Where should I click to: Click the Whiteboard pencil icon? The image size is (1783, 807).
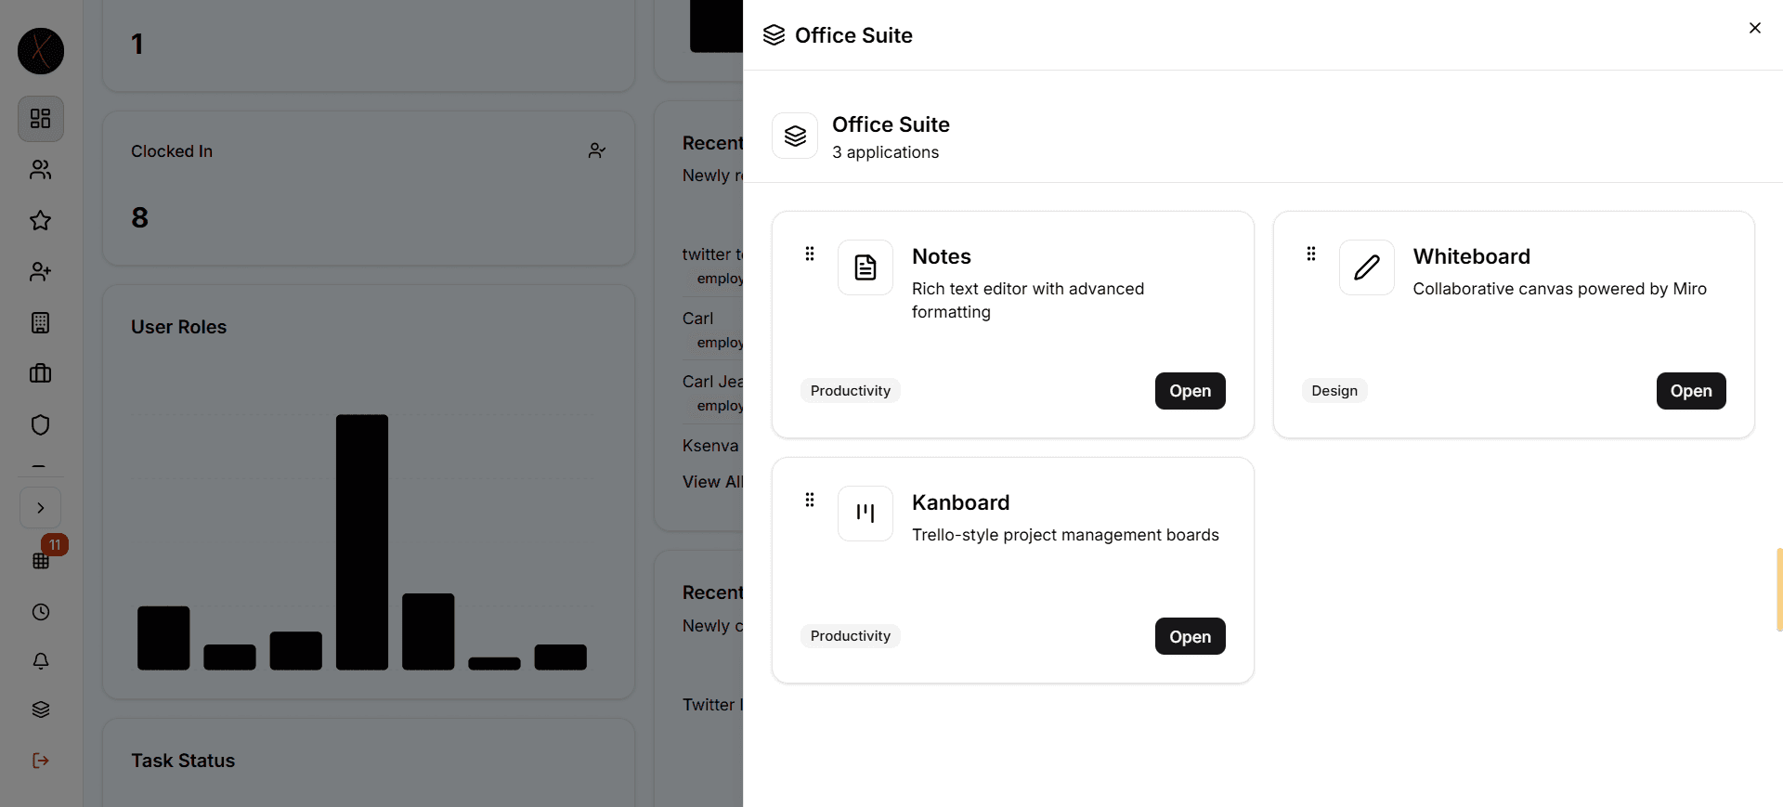click(x=1367, y=267)
